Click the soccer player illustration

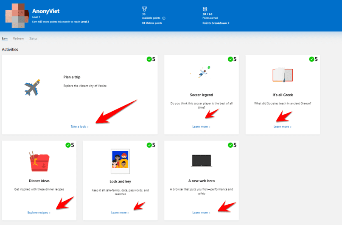[203, 72]
